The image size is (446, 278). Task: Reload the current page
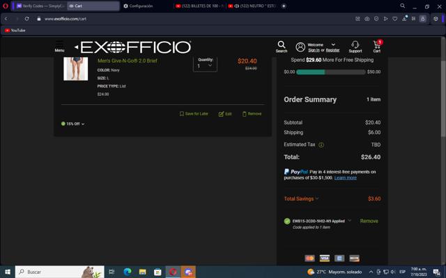coord(26,19)
